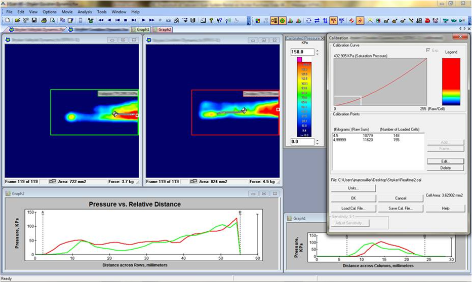Adjust the lower 0.0 pressure stepper
Viewport: 472px width, 282px height.
[x=318, y=142]
